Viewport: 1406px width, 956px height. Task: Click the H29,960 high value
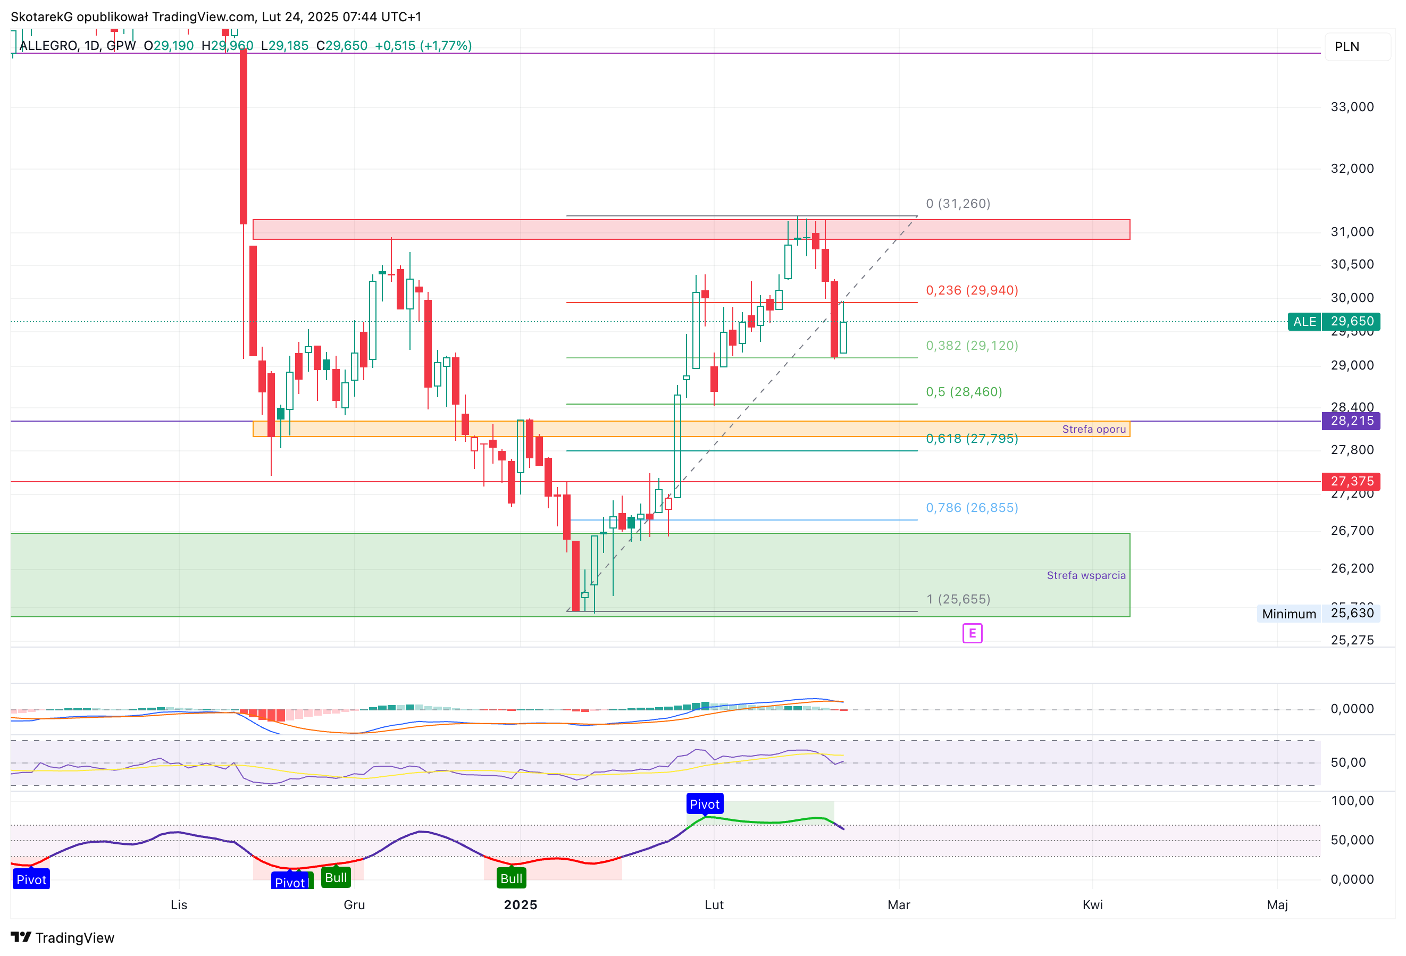pyautogui.click(x=228, y=45)
